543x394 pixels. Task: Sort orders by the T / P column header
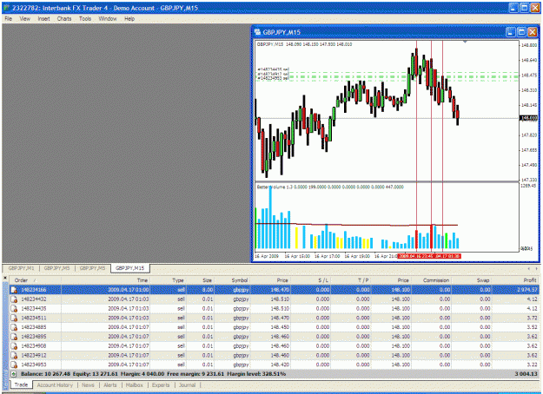coord(350,280)
